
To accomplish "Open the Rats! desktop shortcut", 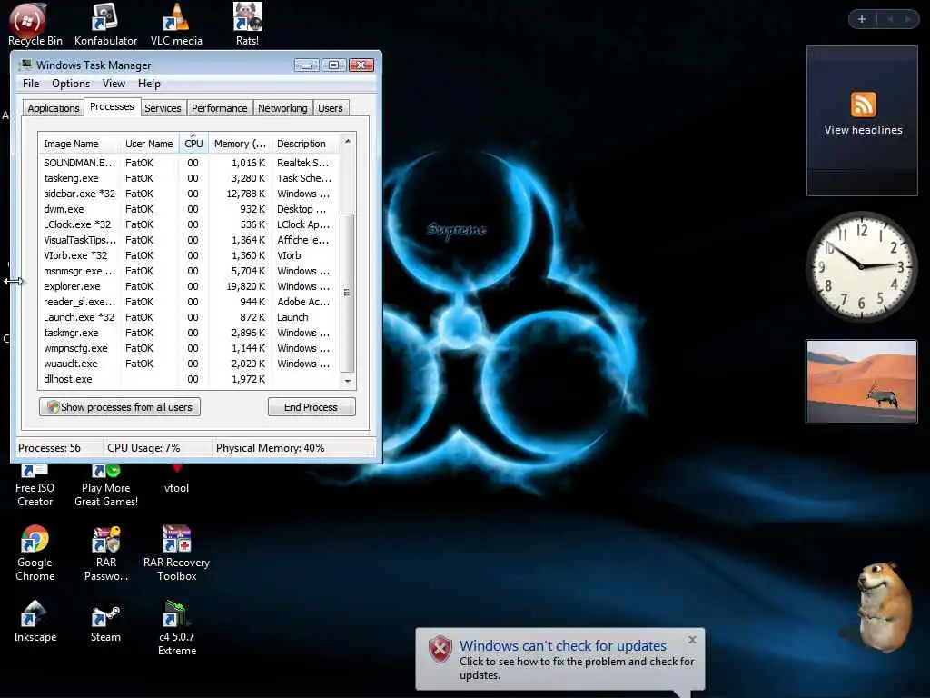I will (x=247, y=24).
